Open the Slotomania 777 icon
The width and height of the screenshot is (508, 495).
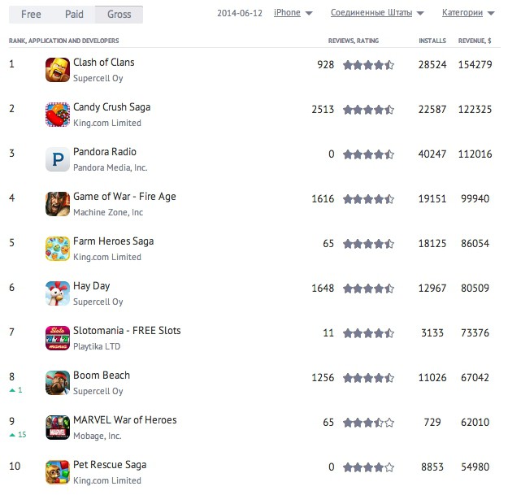point(58,338)
